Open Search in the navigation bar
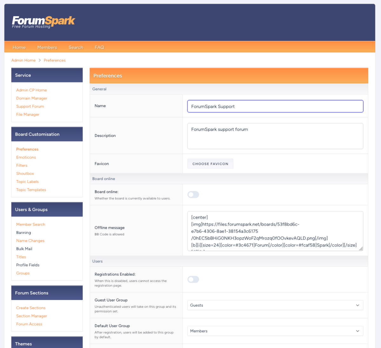Viewport: 381px width, 348px height. [x=76, y=47]
